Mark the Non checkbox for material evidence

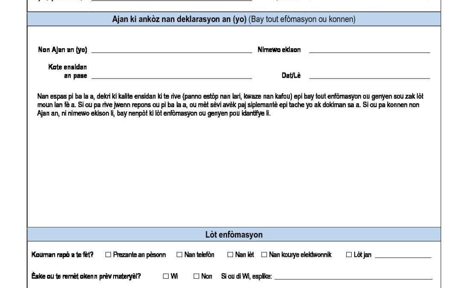tap(196, 276)
